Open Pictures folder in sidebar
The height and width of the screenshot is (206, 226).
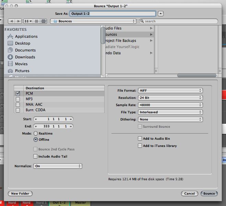click(22, 71)
